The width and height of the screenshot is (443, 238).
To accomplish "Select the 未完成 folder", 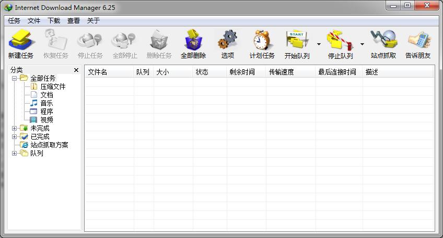I will pyautogui.click(x=40, y=129).
